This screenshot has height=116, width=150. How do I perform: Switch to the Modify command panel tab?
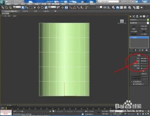click(134, 16)
